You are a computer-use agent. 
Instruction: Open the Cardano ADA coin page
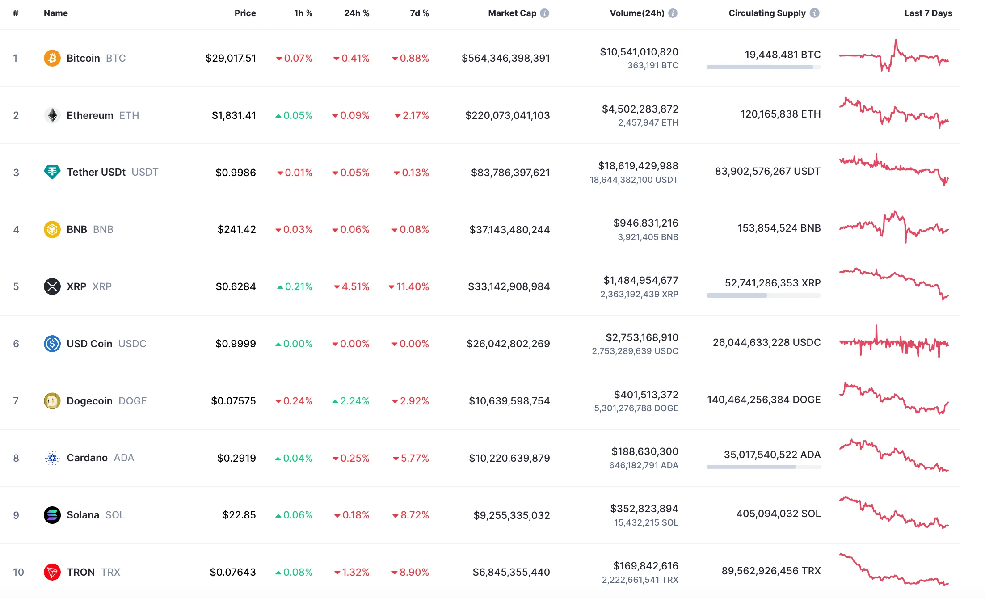(88, 458)
